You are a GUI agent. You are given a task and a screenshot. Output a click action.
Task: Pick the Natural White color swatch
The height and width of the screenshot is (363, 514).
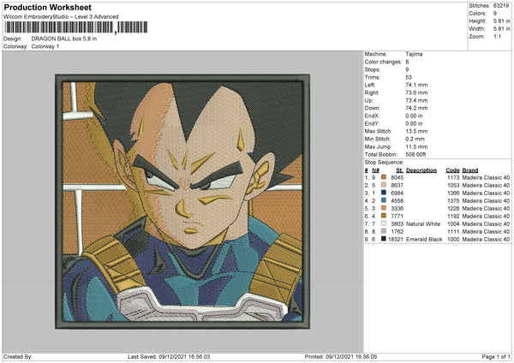384,223
